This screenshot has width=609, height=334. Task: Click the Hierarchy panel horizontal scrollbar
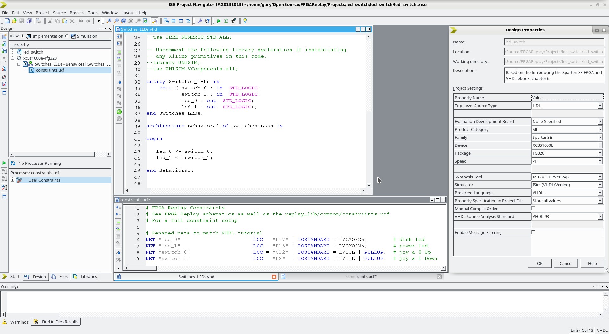[x=60, y=154]
